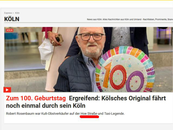Image resolution: width=173 pixels, height=130 pixels.
Task: Click the smartphone held in the photo
Action: [x=59, y=38]
